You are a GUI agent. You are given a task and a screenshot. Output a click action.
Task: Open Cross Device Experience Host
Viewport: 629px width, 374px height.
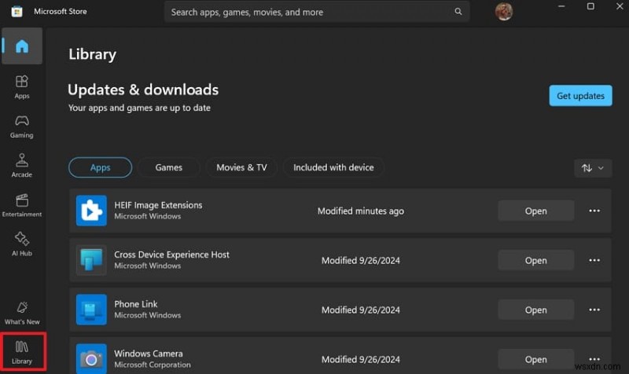[536, 261]
